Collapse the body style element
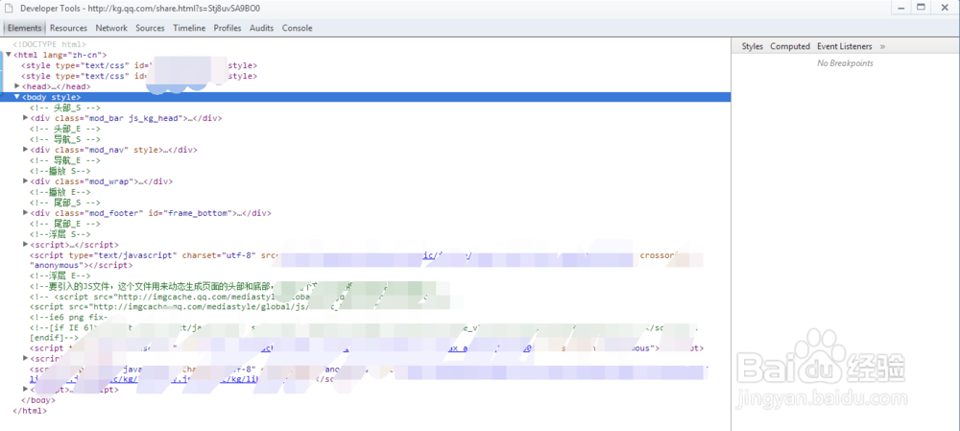The image size is (960, 431). pyautogui.click(x=17, y=97)
